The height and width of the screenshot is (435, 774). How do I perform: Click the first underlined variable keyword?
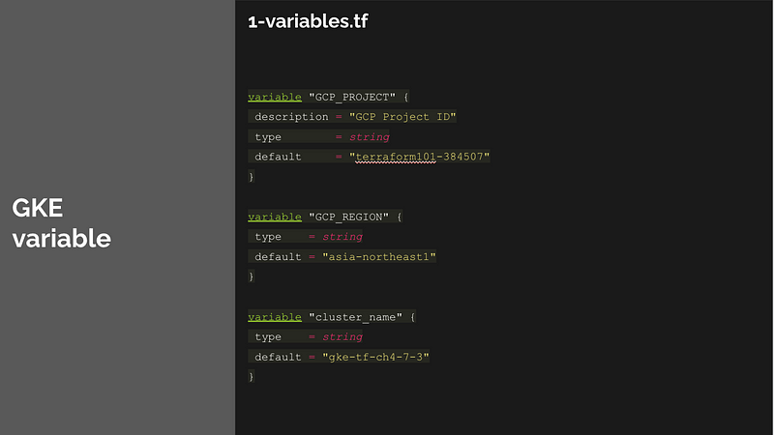pyautogui.click(x=275, y=98)
